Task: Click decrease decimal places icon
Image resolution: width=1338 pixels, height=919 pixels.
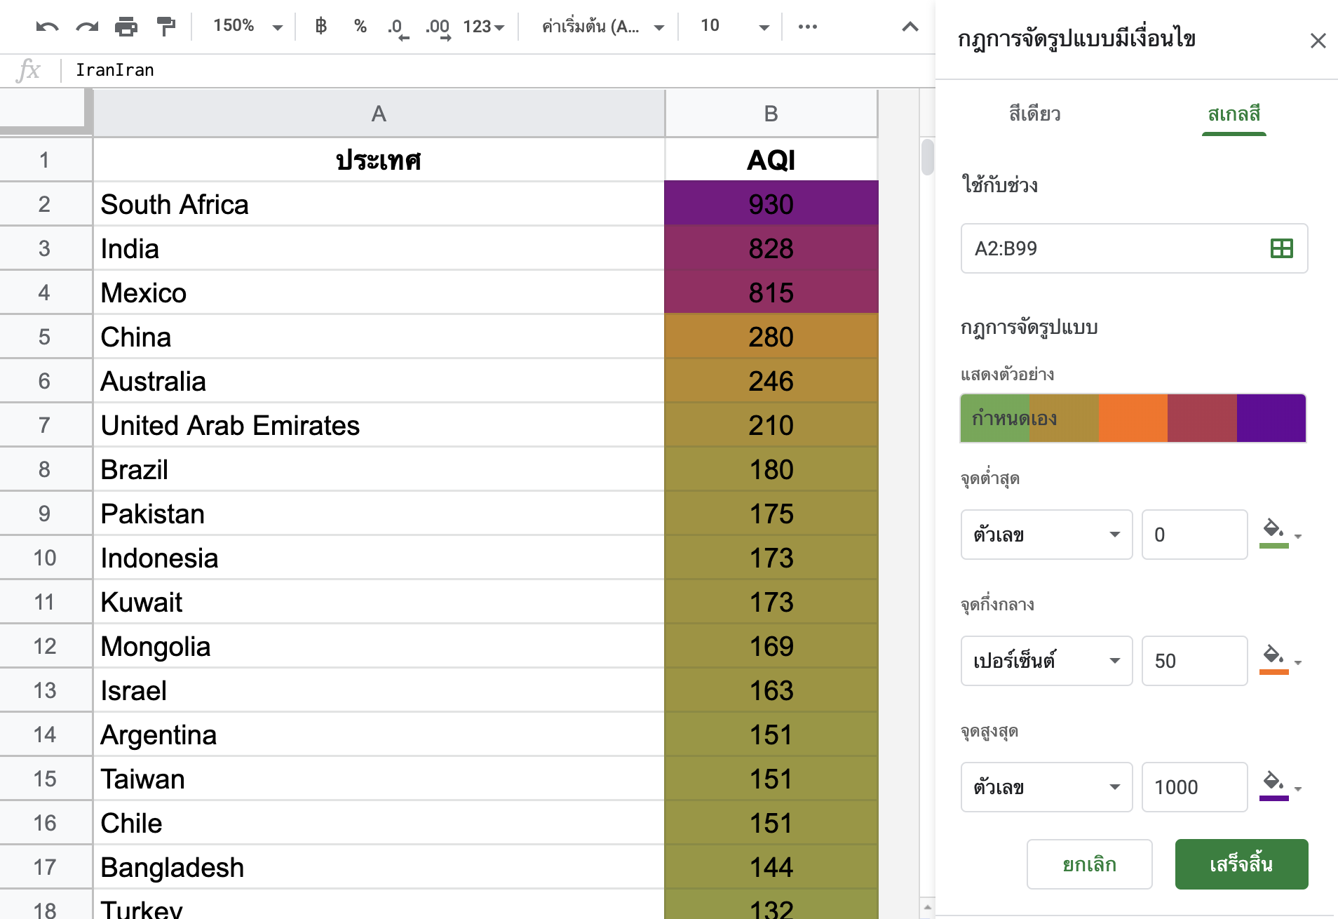Action: pyautogui.click(x=398, y=27)
